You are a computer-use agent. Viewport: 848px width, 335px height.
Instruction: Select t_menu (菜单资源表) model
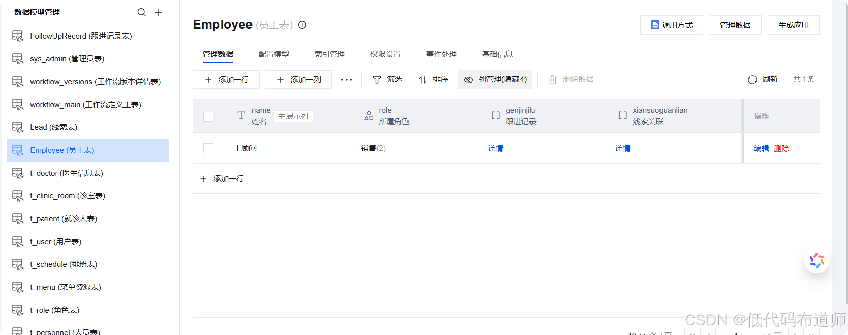[x=88, y=287]
